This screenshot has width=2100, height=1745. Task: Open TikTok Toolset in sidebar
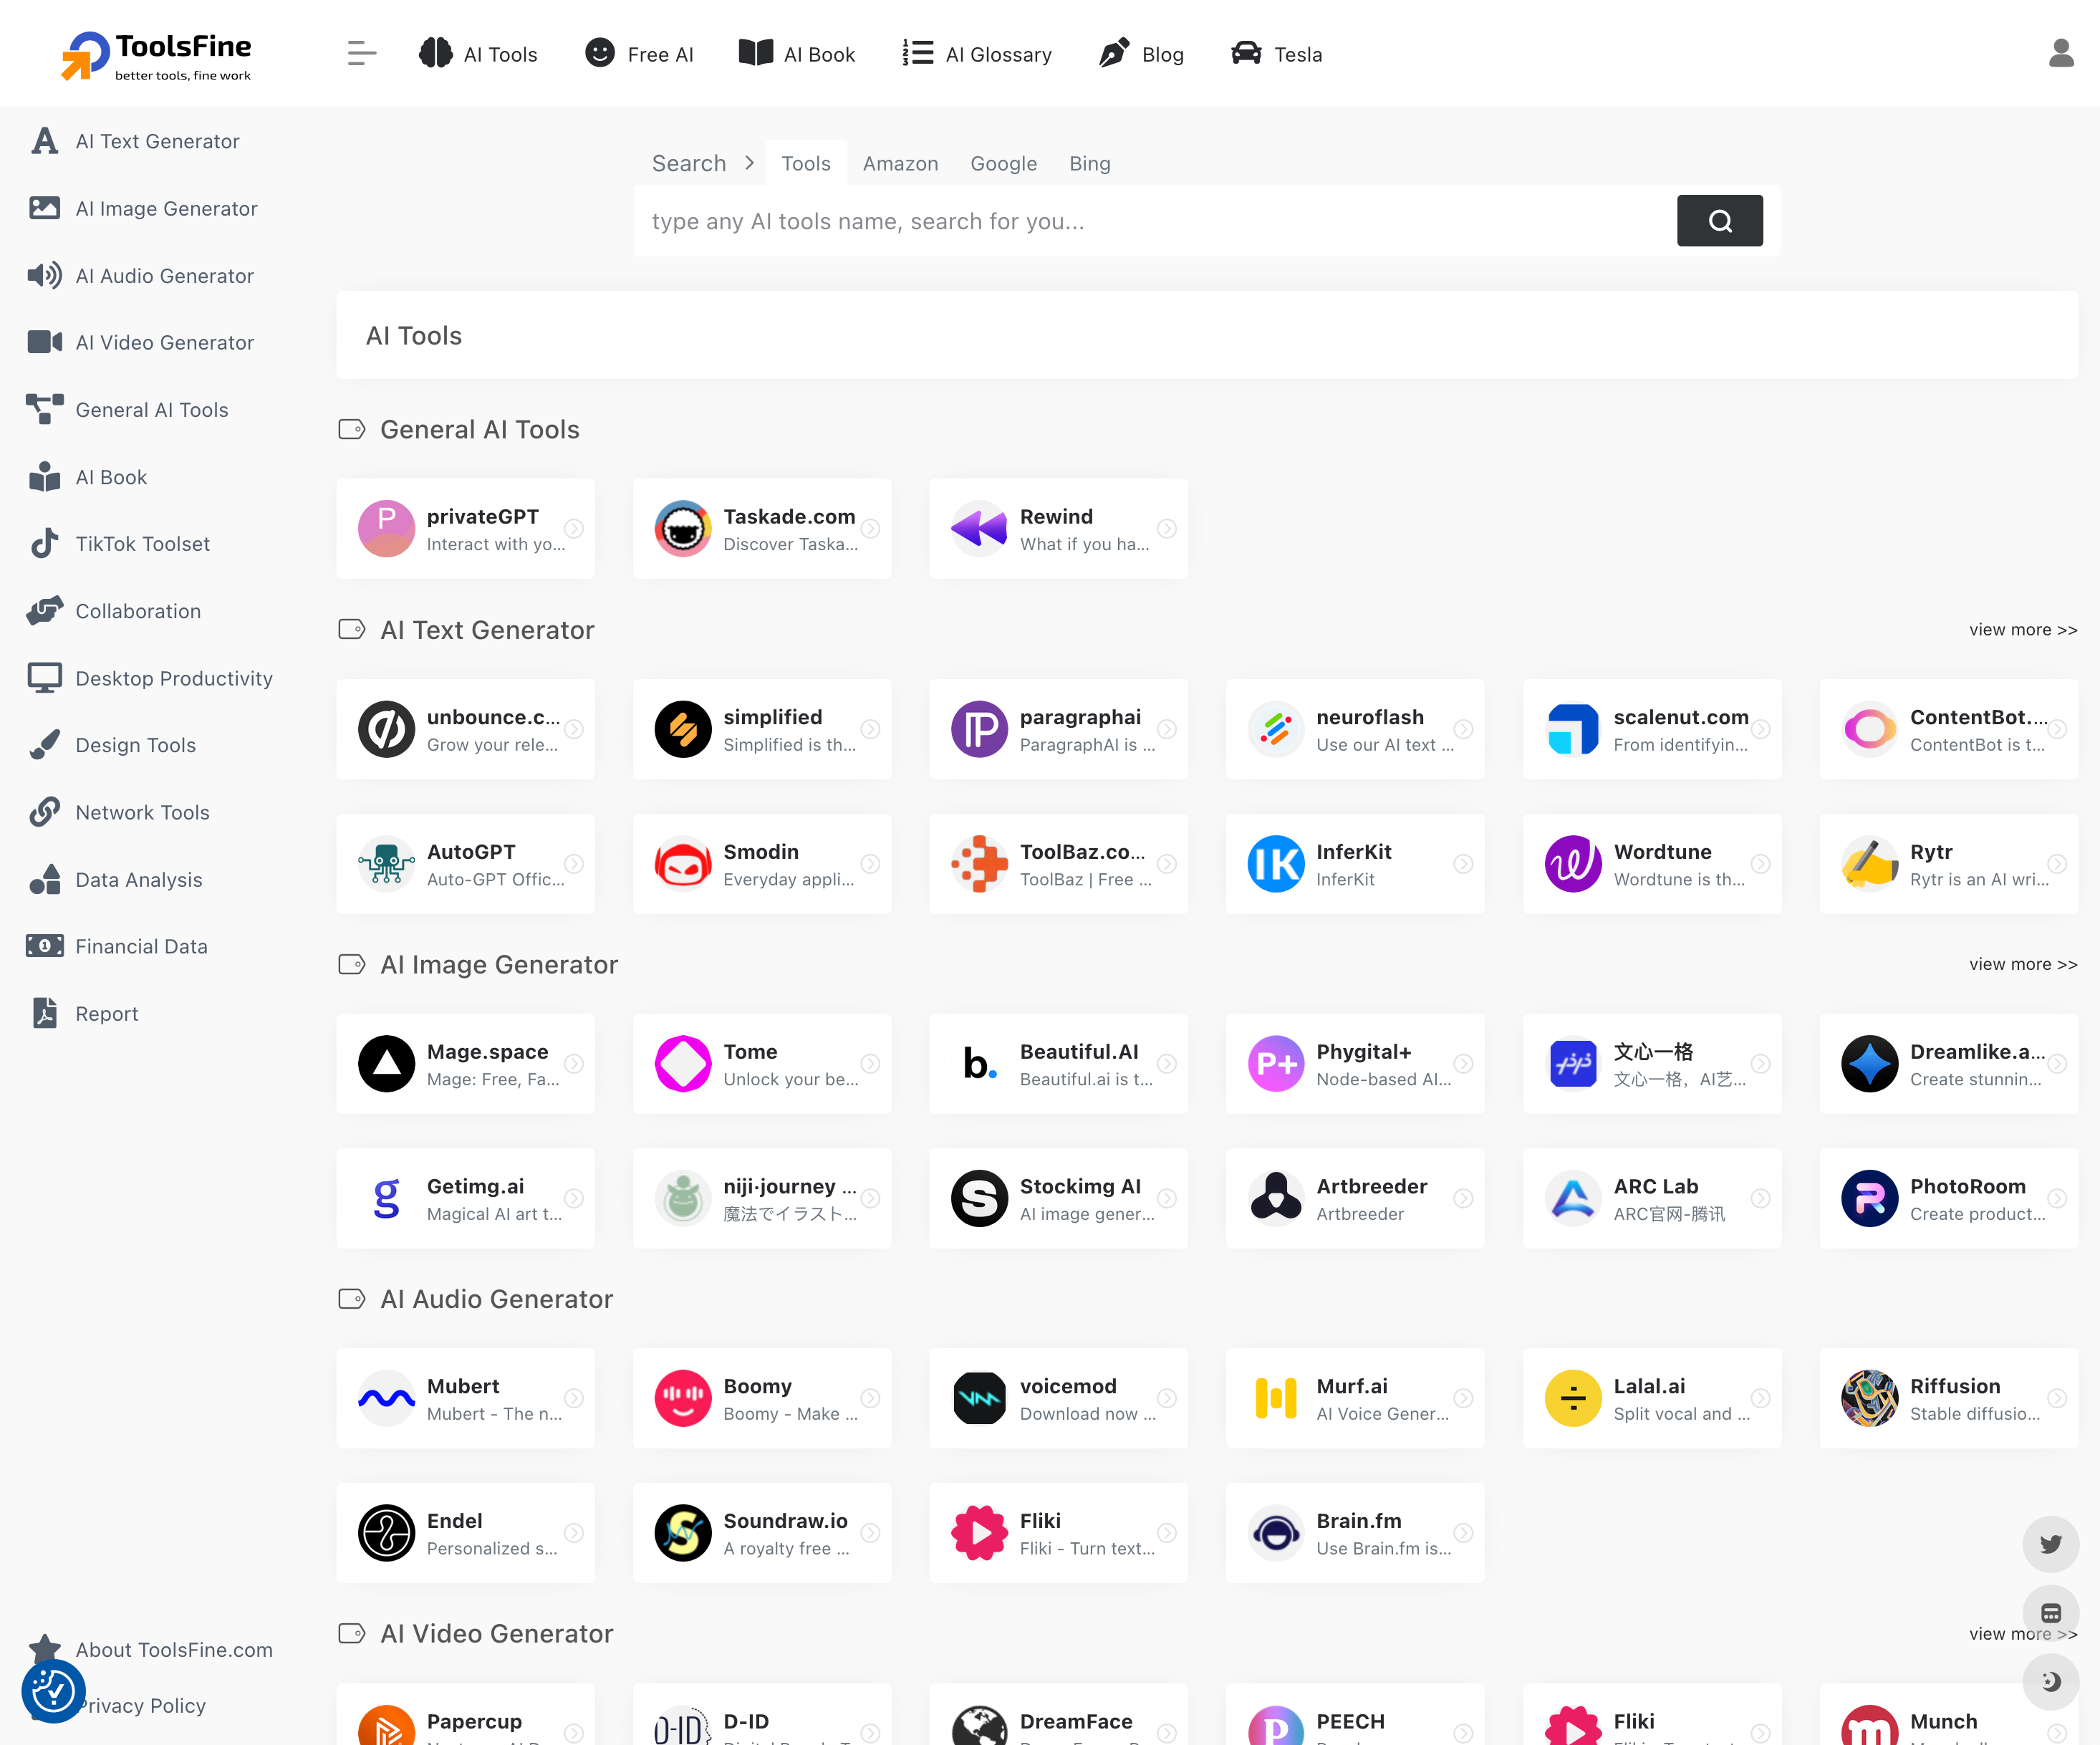pyautogui.click(x=142, y=544)
